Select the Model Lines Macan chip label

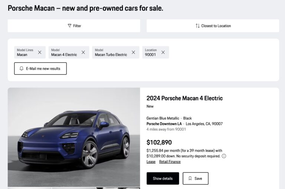pos(24,52)
